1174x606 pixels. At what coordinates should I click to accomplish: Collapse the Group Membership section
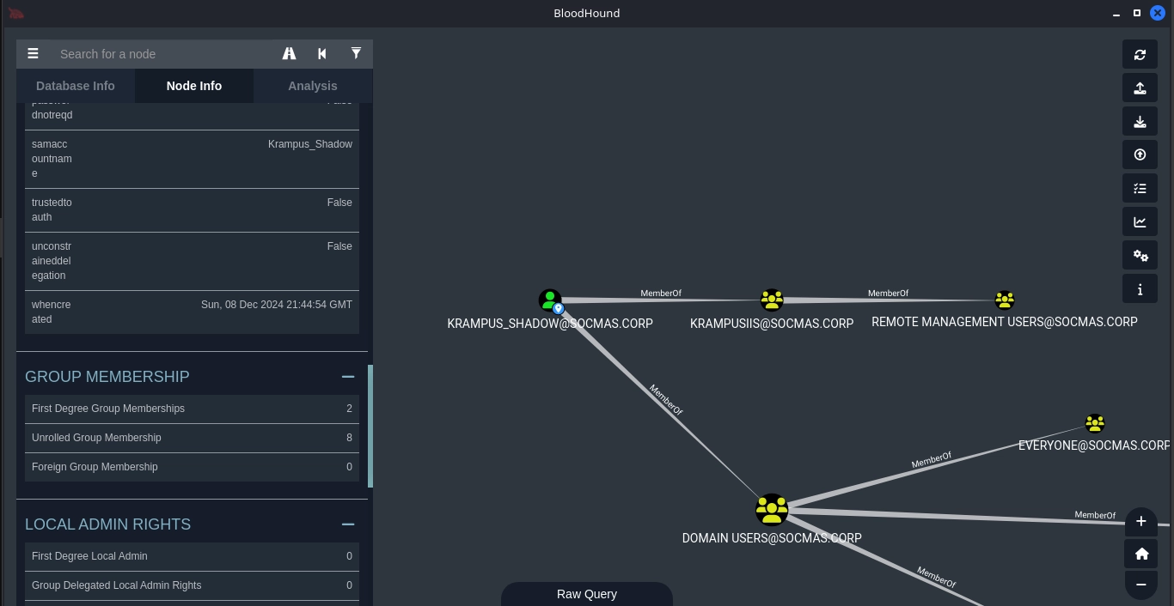point(348,377)
